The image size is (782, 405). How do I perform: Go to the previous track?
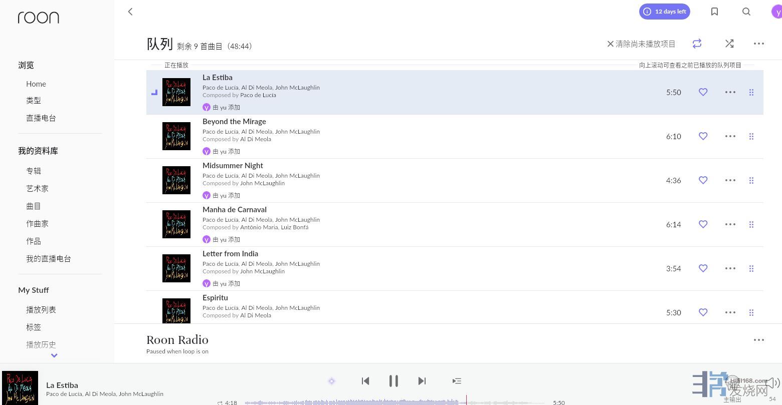click(365, 381)
